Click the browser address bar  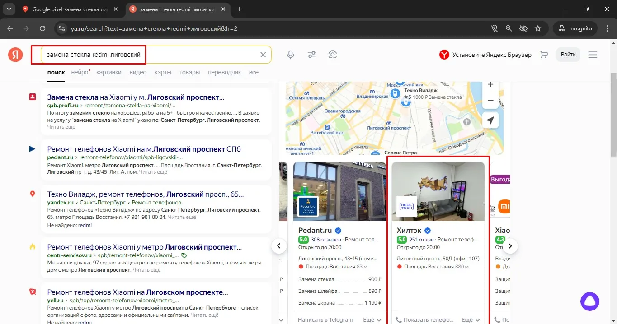(x=271, y=28)
